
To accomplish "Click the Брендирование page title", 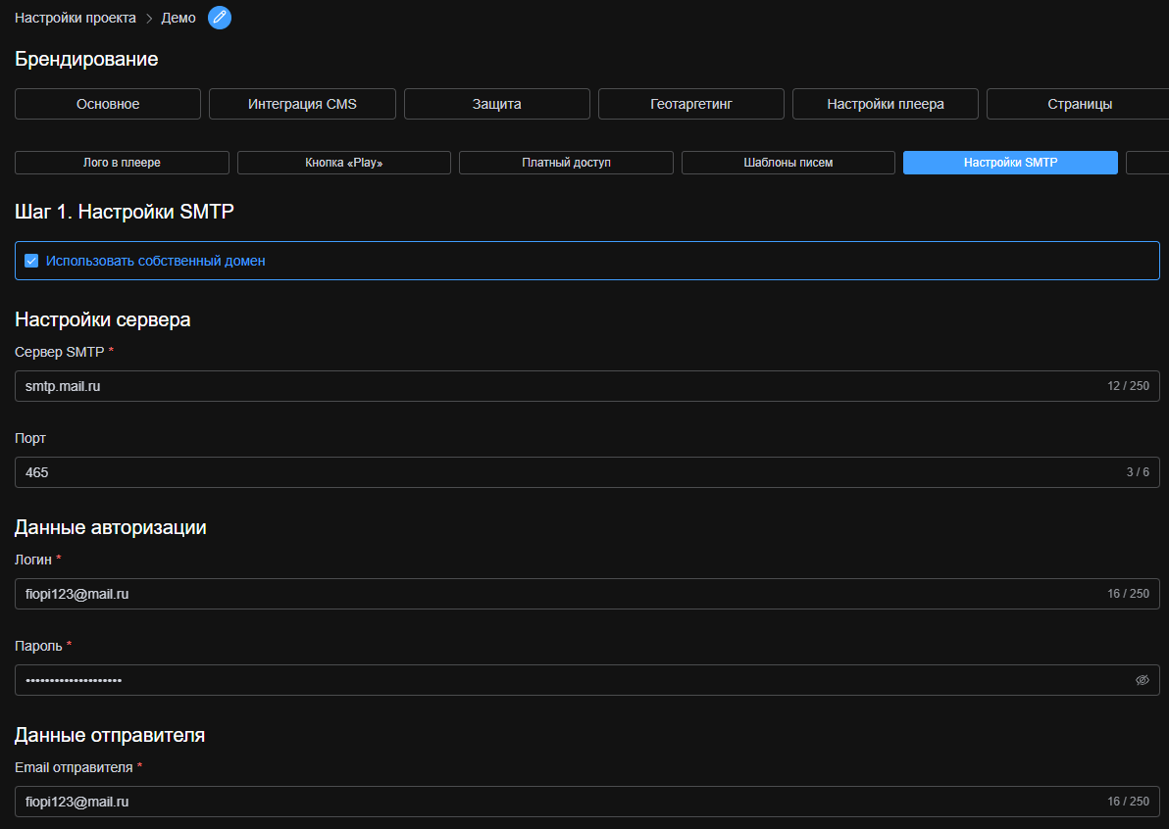I will [x=86, y=59].
